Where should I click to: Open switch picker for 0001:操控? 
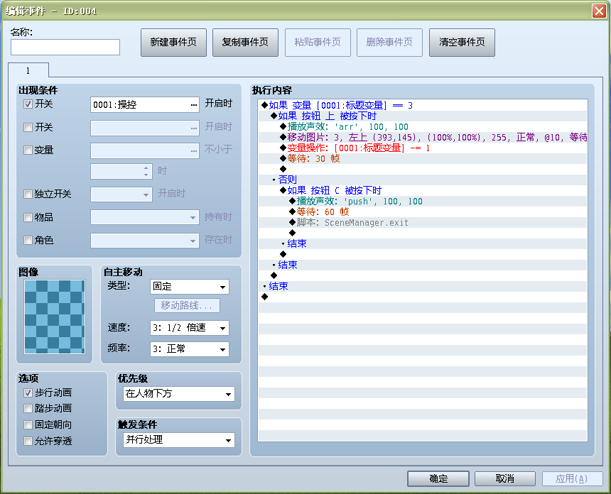pyautogui.click(x=194, y=105)
